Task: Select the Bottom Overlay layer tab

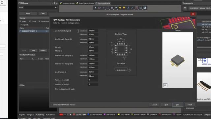Action: click(138, 114)
